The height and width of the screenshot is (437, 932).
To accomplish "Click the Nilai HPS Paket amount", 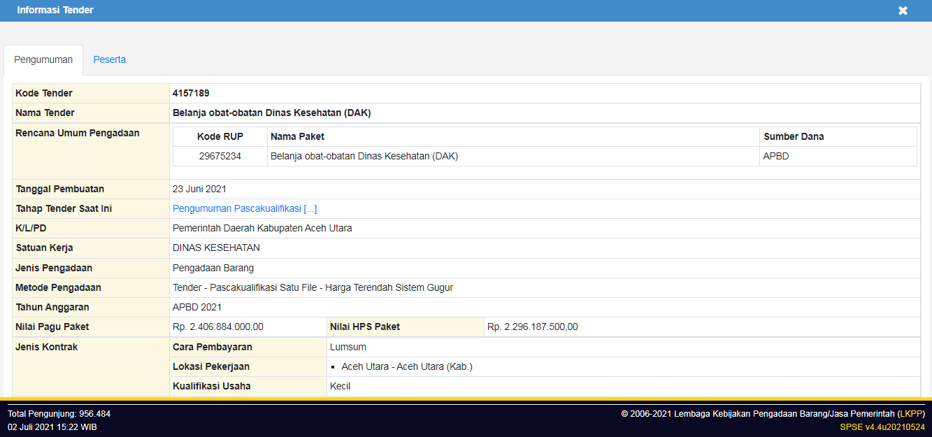I will (532, 327).
